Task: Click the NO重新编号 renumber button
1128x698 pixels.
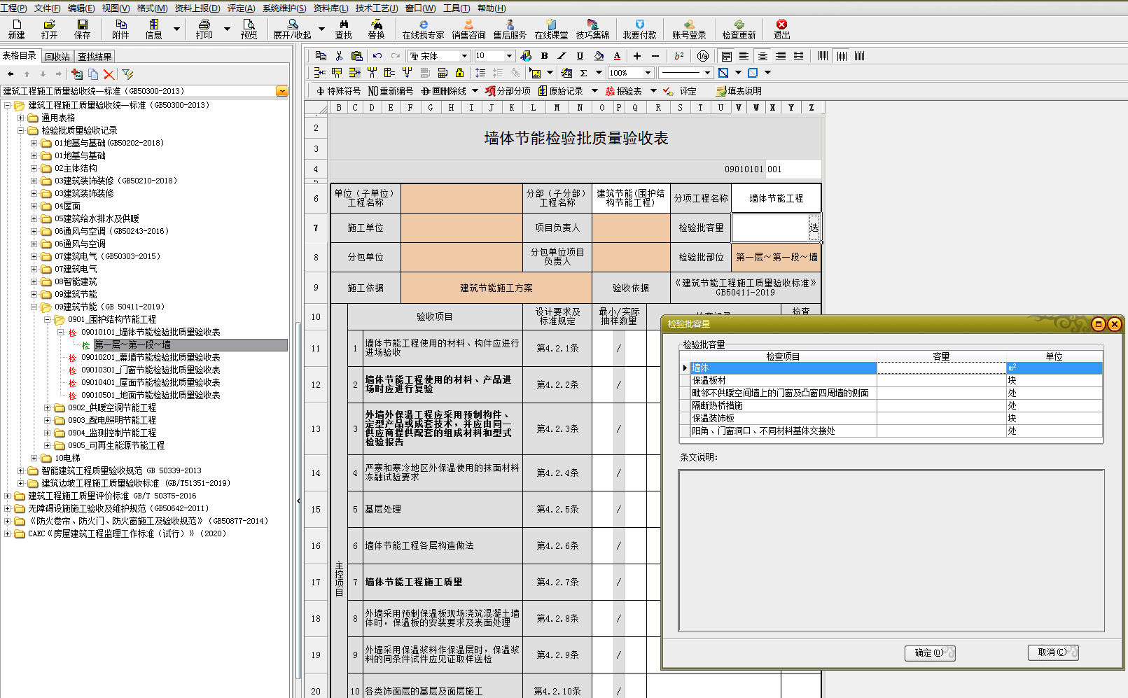Action: pos(391,91)
